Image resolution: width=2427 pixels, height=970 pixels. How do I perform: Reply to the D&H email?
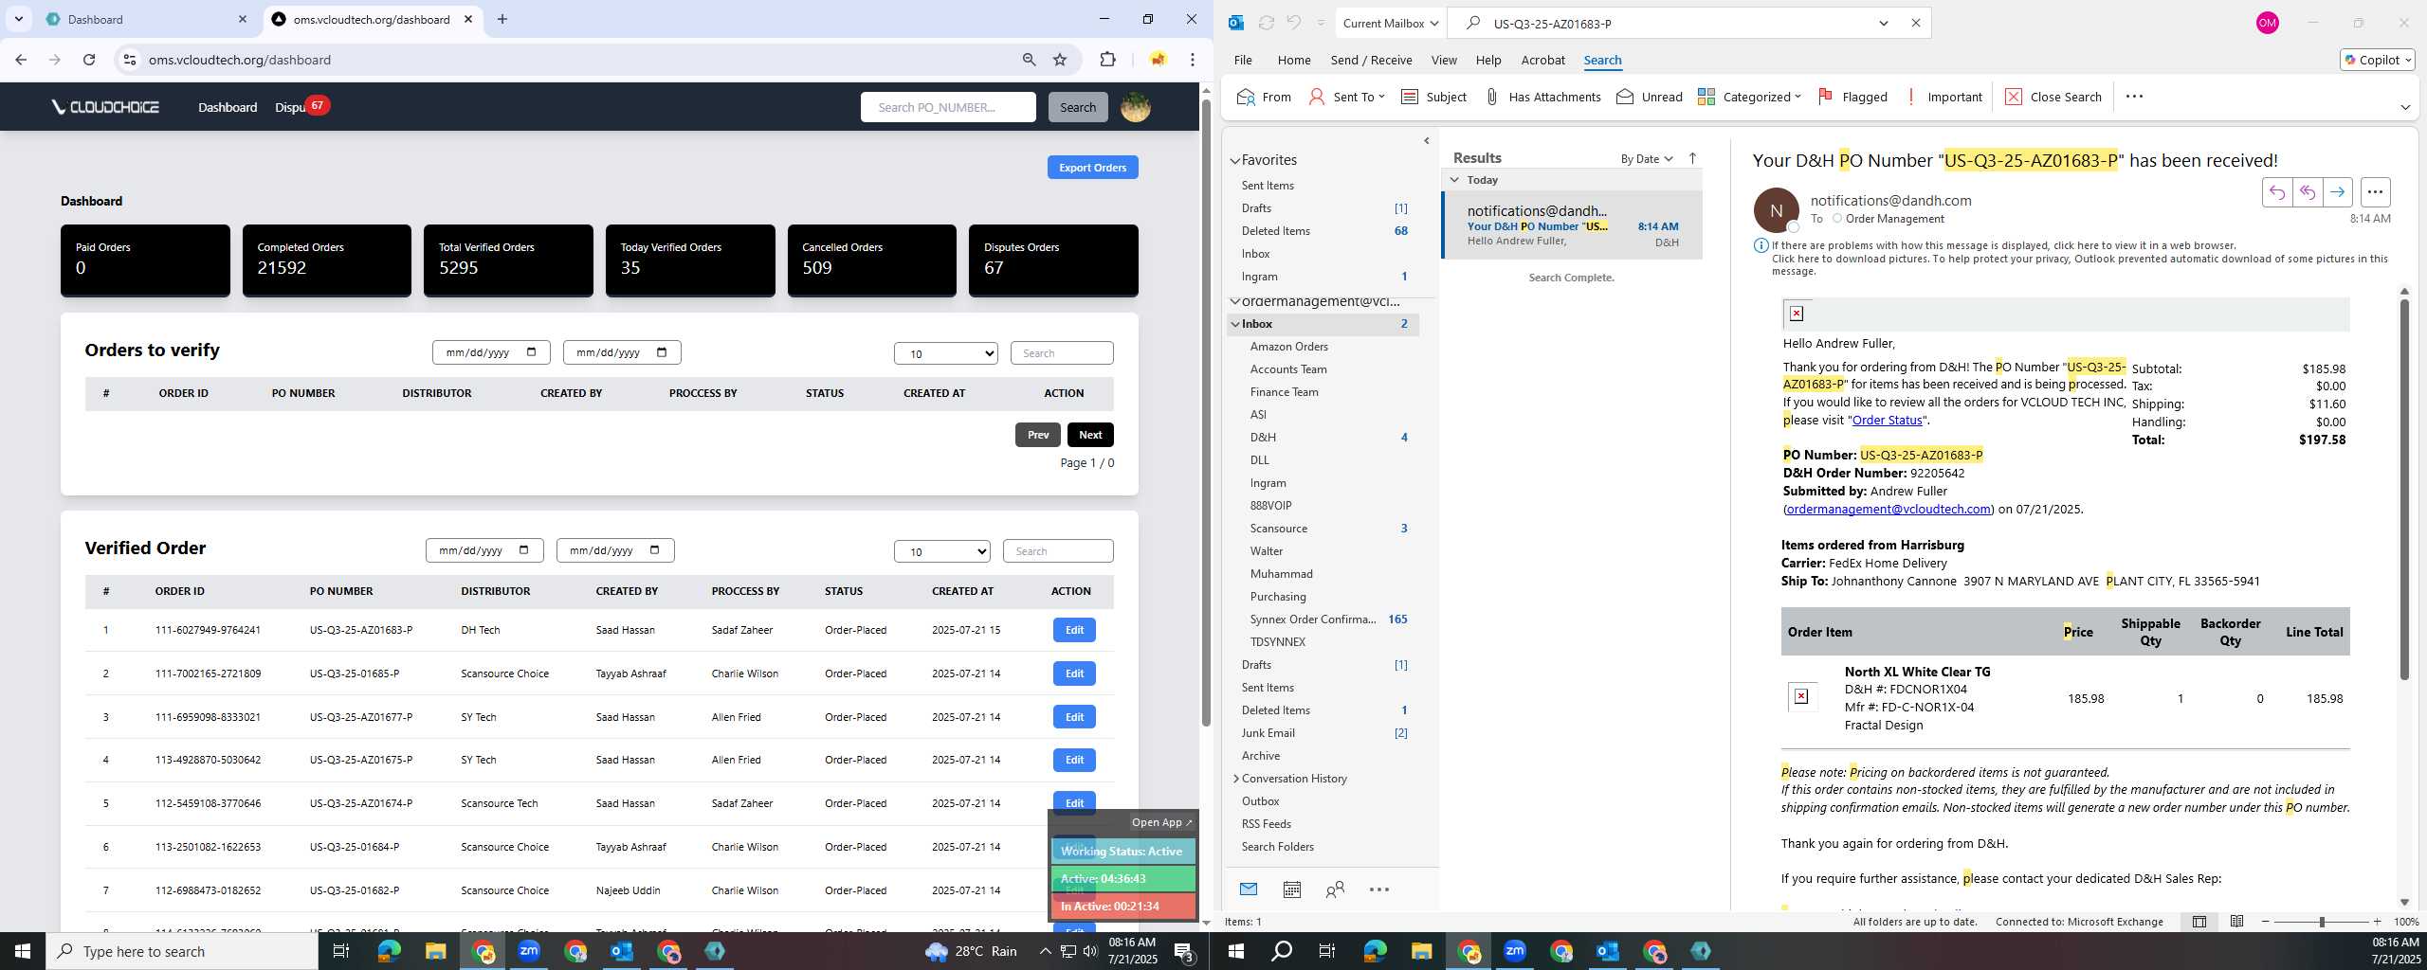point(2277,192)
